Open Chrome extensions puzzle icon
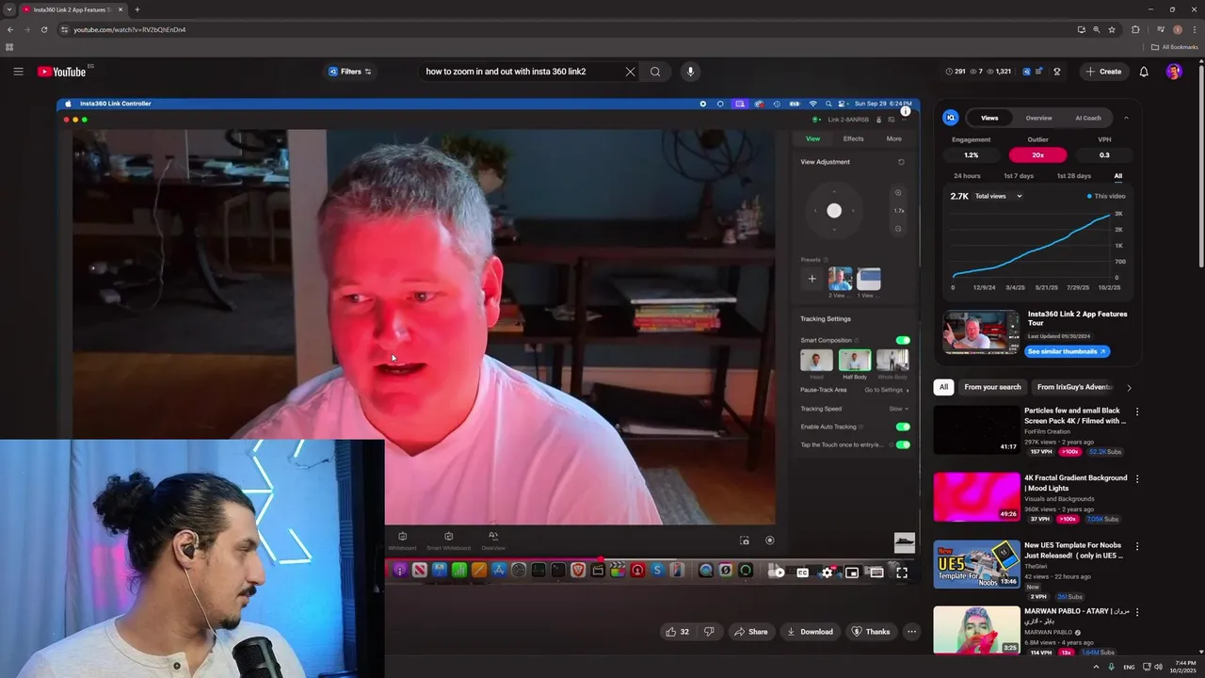The height and width of the screenshot is (678, 1205). click(x=1135, y=29)
